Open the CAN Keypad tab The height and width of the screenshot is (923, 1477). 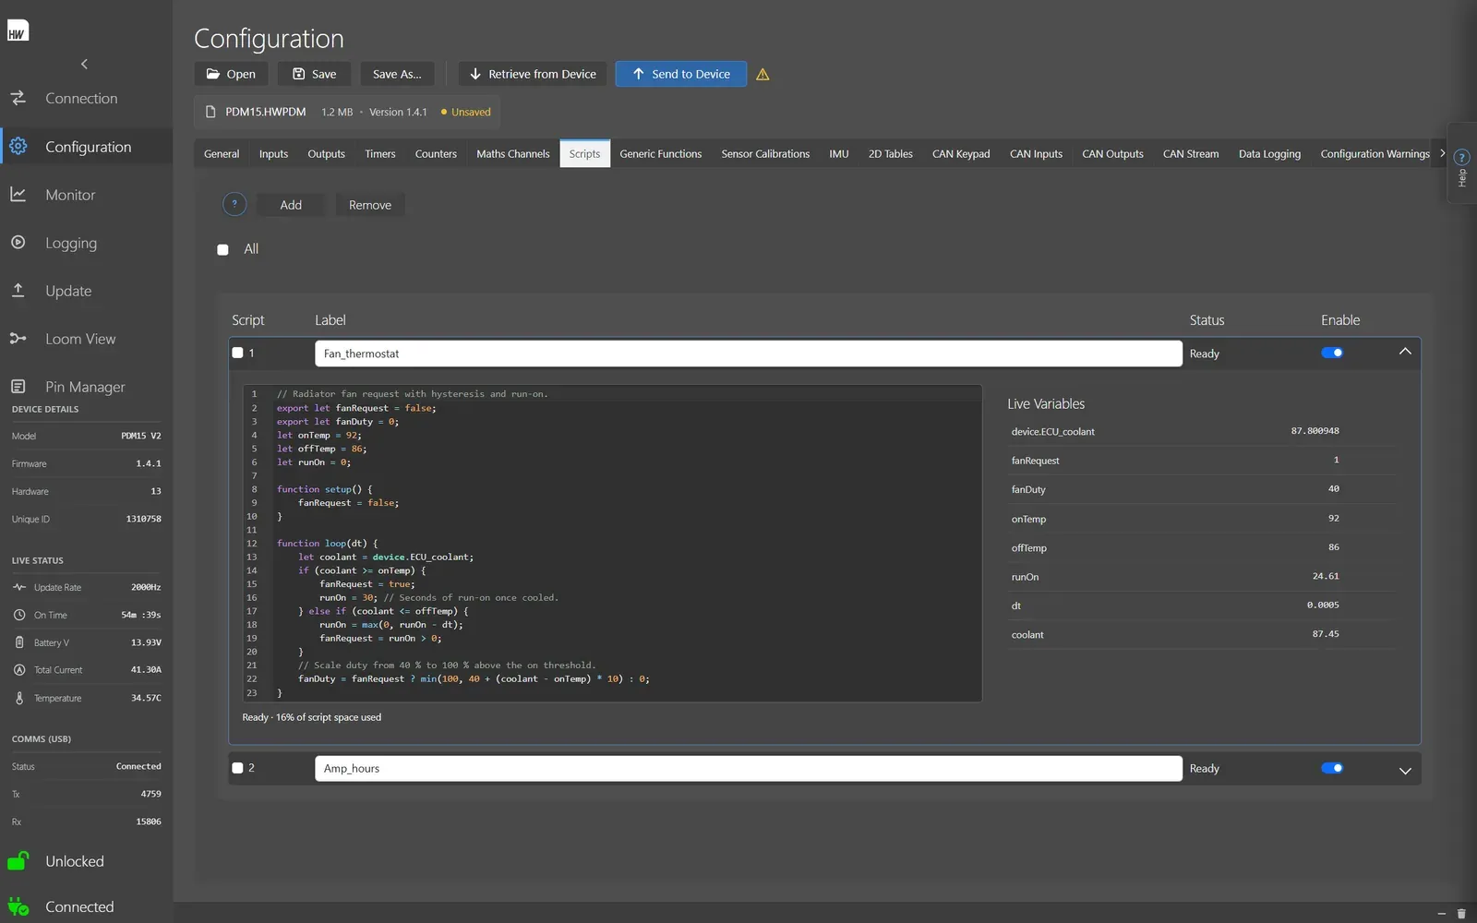coord(961,154)
